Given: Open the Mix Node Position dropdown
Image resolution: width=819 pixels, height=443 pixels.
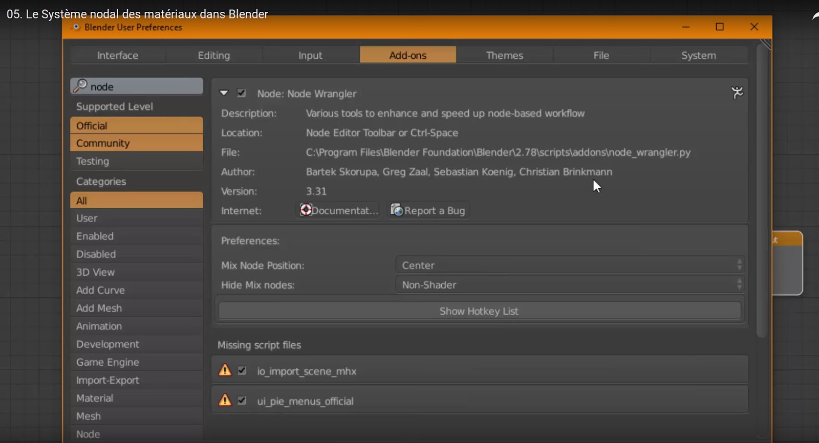Looking at the screenshot, I should point(570,265).
